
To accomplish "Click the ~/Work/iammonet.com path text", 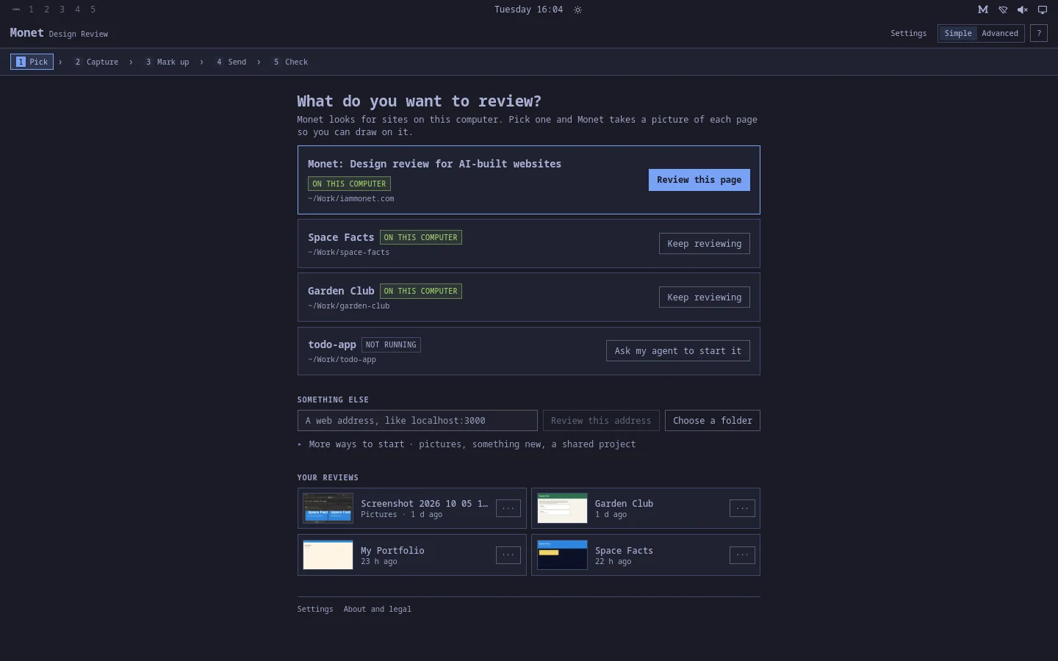I will click(x=351, y=199).
